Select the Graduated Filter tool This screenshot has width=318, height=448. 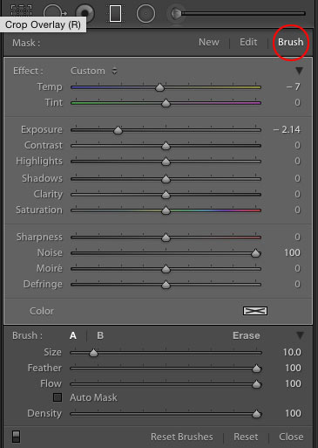(x=115, y=13)
